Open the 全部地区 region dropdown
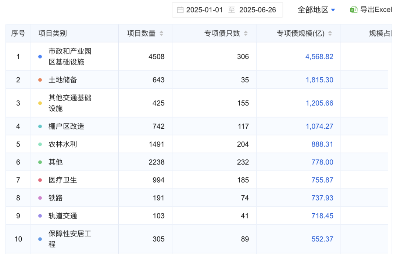This screenshot has height=254, width=397. tap(316, 10)
